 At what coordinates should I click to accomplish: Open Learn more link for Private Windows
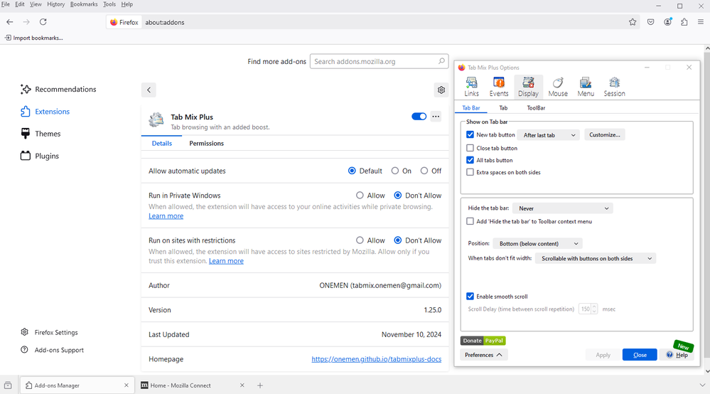tap(166, 216)
